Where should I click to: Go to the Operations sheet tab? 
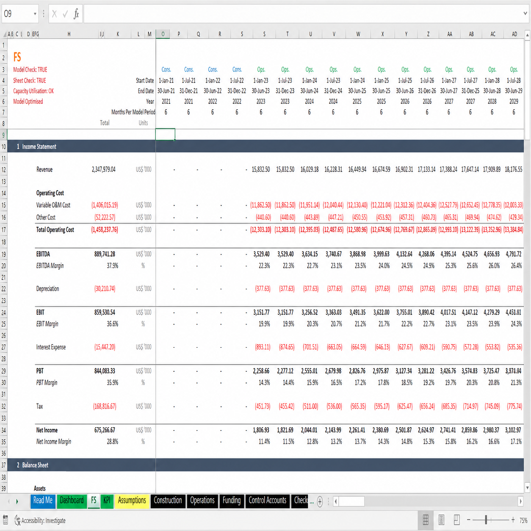click(x=202, y=501)
